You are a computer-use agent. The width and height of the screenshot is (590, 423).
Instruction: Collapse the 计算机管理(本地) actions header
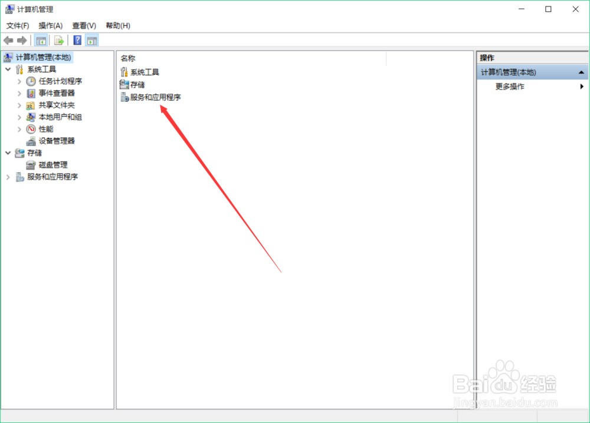coord(581,72)
